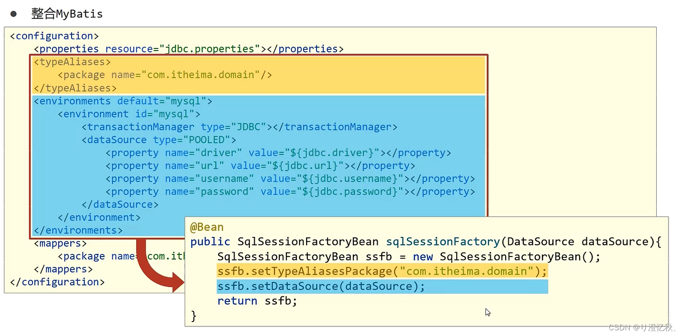Click the dataSource type="POOLED" line
Screen dimensions: 682x336
[x=158, y=140]
